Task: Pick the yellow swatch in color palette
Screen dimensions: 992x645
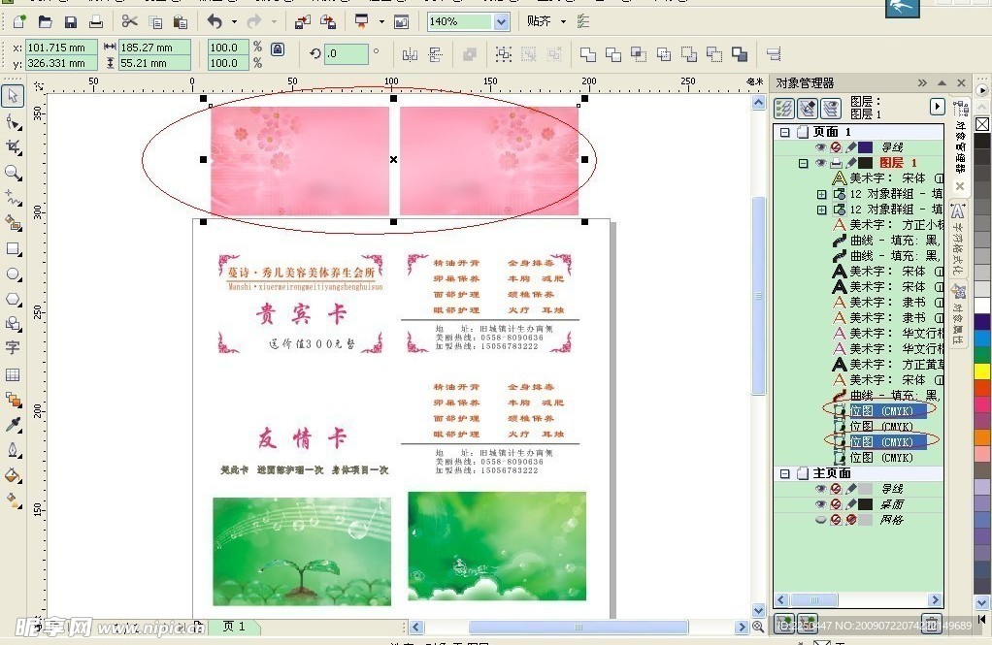Action: [x=982, y=371]
